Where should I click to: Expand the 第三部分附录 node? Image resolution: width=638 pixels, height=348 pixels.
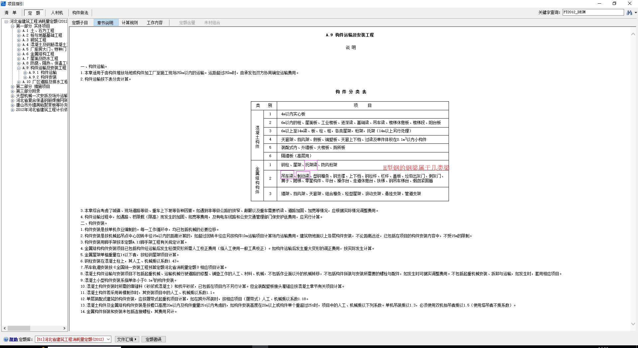point(13,91)
